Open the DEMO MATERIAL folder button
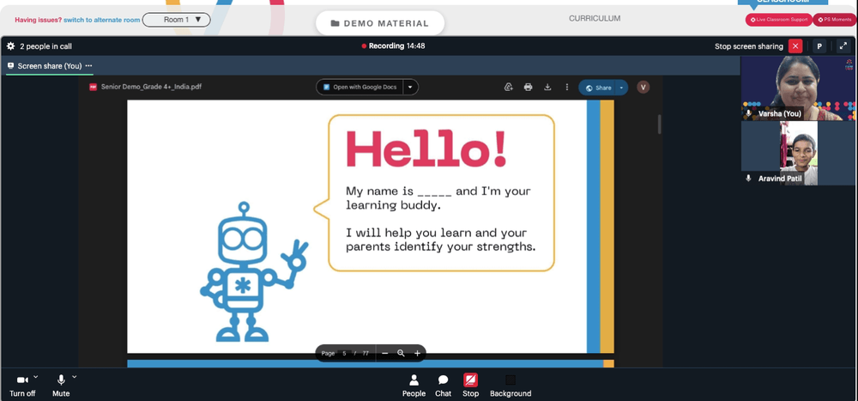This screenshot has height=401, width=858. [x=380, y=23]
